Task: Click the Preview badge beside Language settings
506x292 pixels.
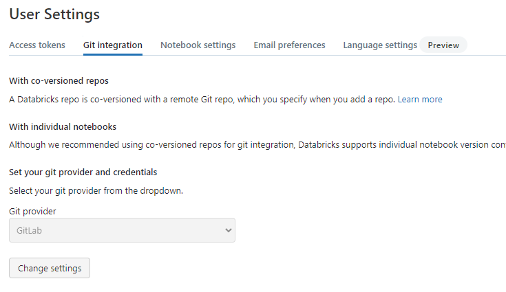Action: tap(443, 45)
